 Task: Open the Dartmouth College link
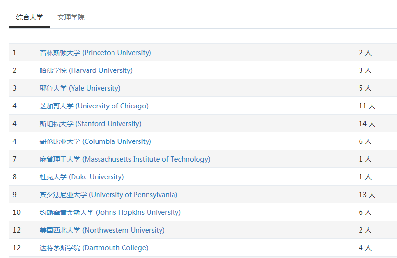click(x=94, y=247)
